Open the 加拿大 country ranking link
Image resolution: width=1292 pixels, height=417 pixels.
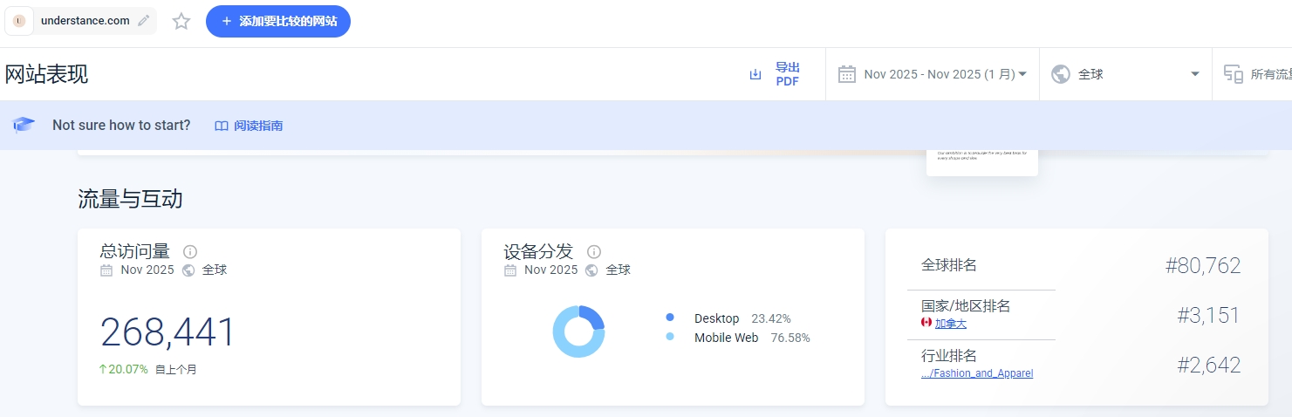pos(950,324)
